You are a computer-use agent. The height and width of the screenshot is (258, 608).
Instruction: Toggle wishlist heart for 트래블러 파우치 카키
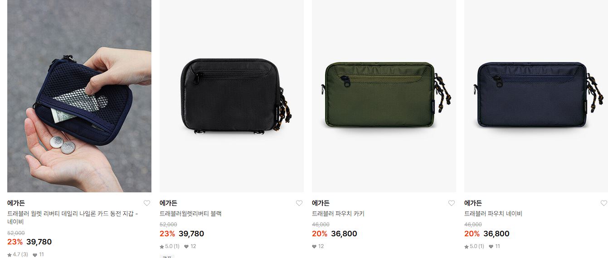(452, 203)
